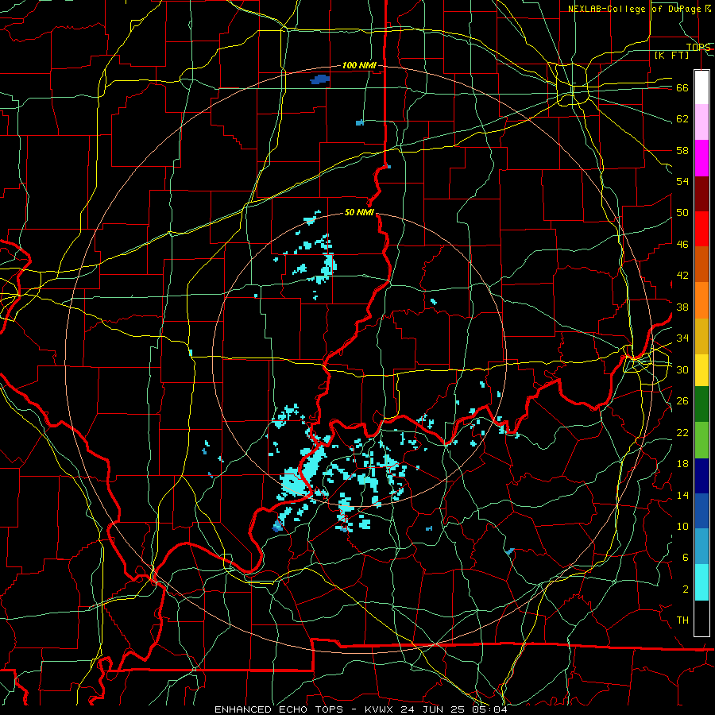Screen dimensions: 715x715
Task: Click legend tick label 30
Action: click(x=682, y=369)
